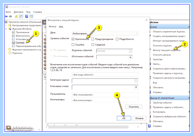This screenshot has height=136, width=194.
Task: Open the Категория задачи dropdown
Action: coord(136,81)
